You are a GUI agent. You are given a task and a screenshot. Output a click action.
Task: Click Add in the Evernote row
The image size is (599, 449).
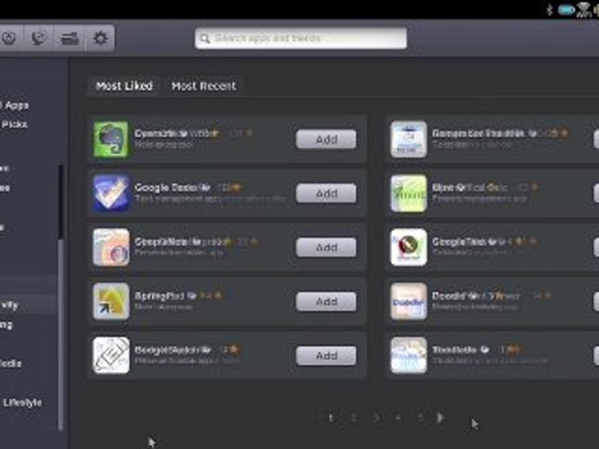(326, 139)
